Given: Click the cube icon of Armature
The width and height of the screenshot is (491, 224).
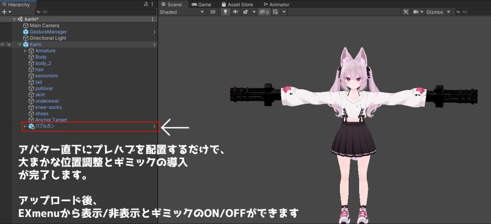Looking at the screenshot, I should coord(31,51).
